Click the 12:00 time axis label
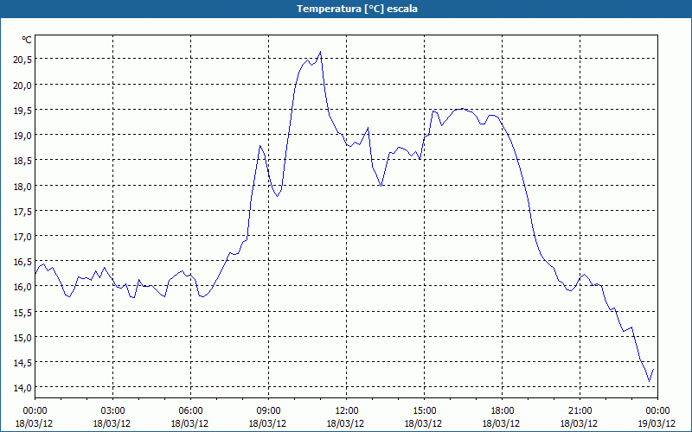This screenshot has height=432, width=692. click(x=347, y=411)
